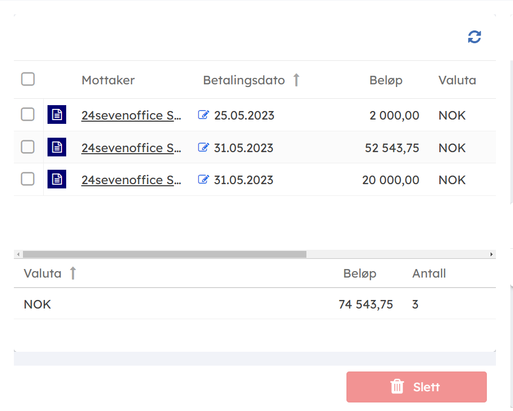This screenshot has width=513, height=411.
Task: Open document icon for the 20 000,00 payment
Action: click(x=57, y=179)
